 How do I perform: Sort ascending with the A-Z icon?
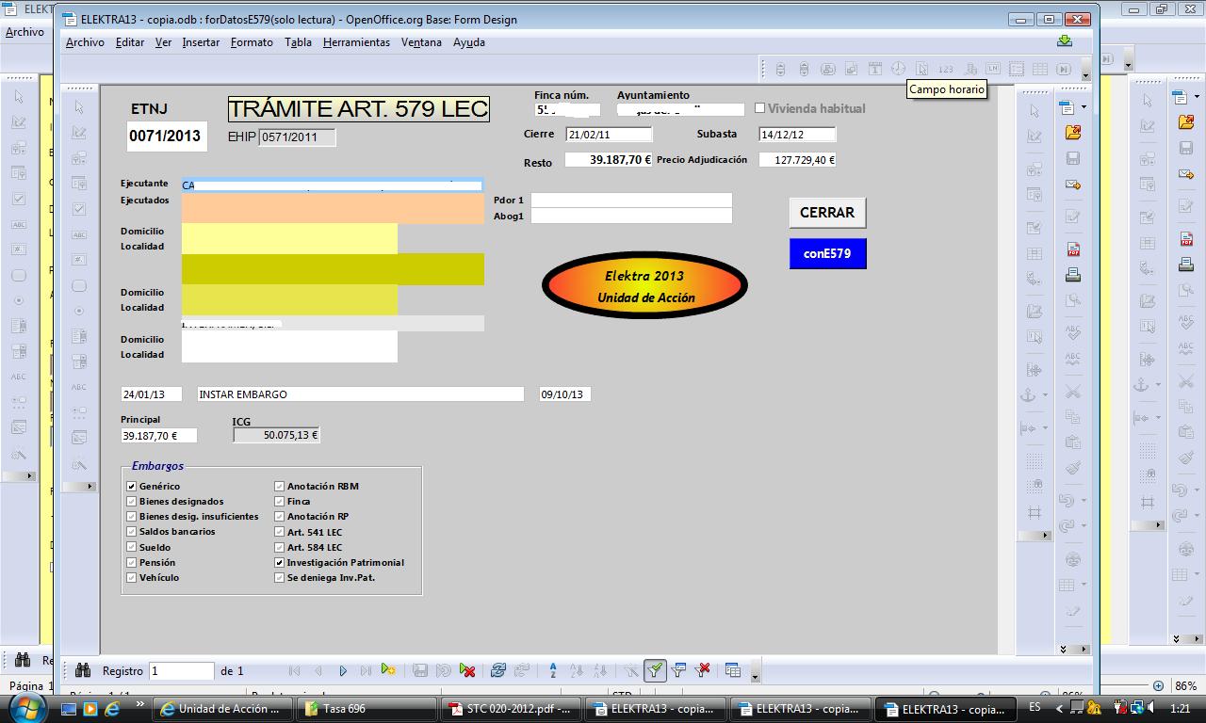553,670
